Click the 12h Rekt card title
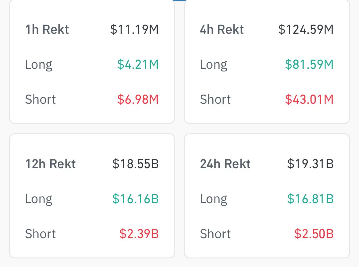The width and height of the screenshot is (359, 267). coord(50,164)
